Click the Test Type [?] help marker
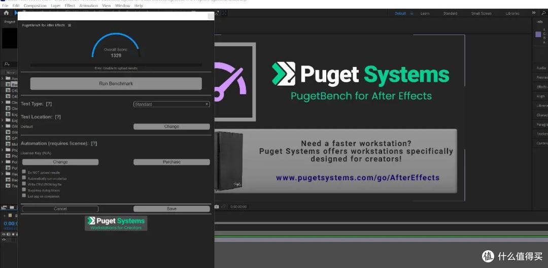Screen dimensions: 548x268 coord(49,104)
